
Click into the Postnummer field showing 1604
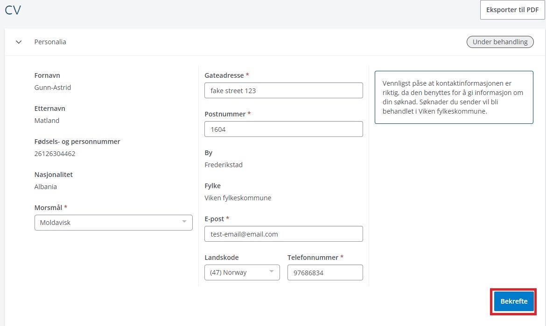(283, 129)
